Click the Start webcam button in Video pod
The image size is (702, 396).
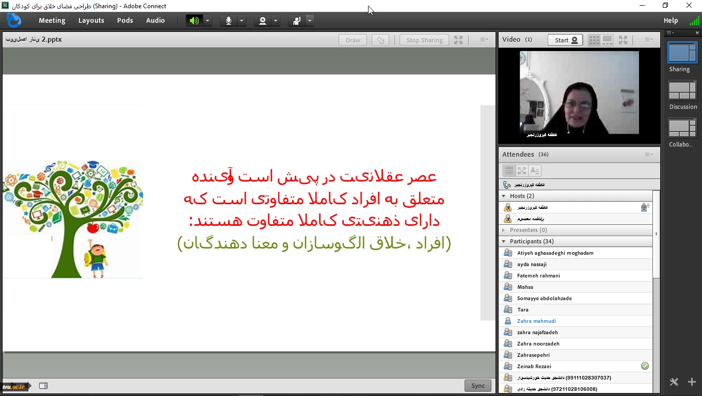(565, 40)
